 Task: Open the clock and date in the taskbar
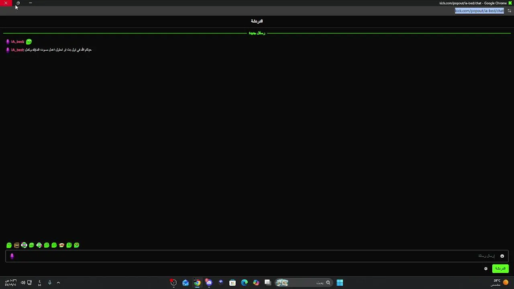click(x=10, y=283)
